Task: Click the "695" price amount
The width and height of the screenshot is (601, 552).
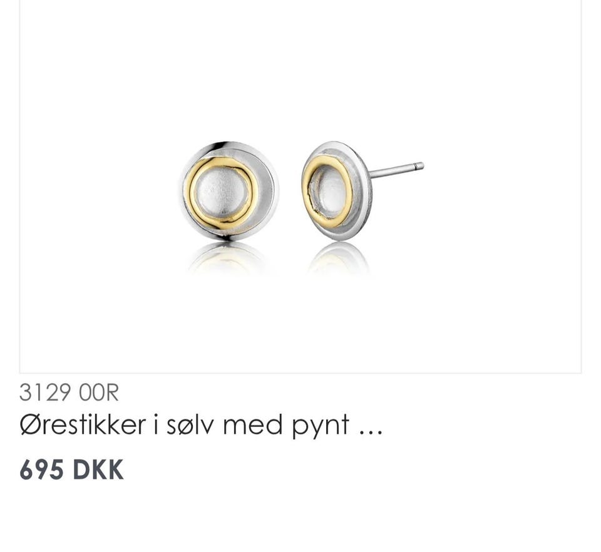Action: pyautogui.click(x=41, y=469)
